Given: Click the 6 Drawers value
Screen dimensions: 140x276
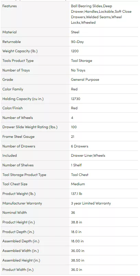Looking at the screenshot, I should point(80,146).
